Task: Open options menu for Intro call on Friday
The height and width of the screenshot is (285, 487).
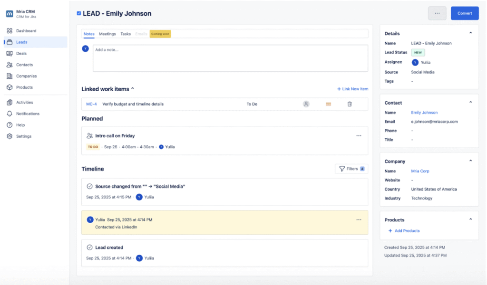Action: (x=359, y=135)
